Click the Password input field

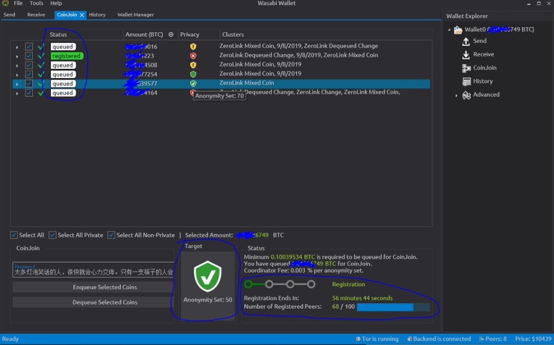tap(93, 270)
